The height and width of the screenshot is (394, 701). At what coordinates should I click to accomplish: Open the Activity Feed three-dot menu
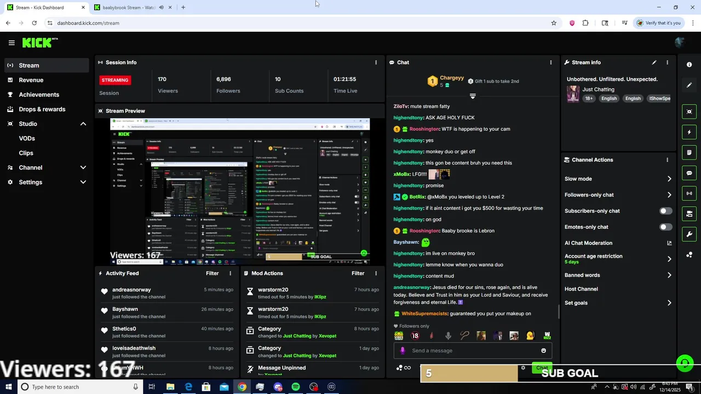(x=230, y=273)
